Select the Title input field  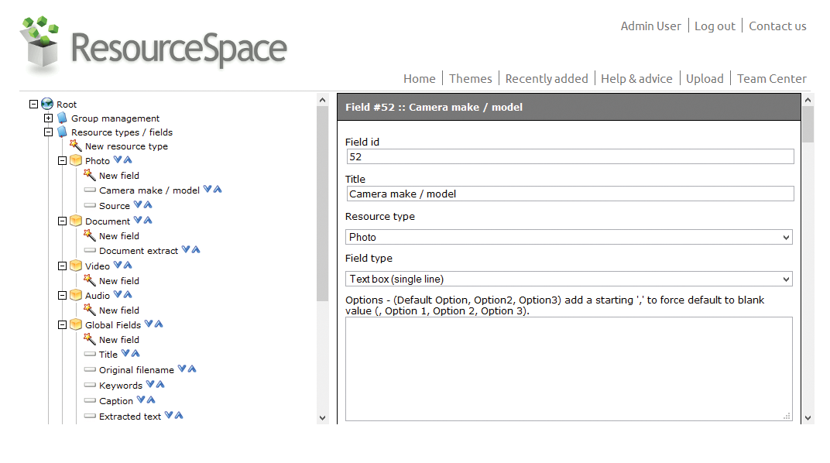click(569, 193)
